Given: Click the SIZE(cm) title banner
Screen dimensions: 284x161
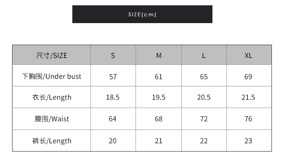Looking at the screenshot, I should pyautogui.click(x=142, y=14).
